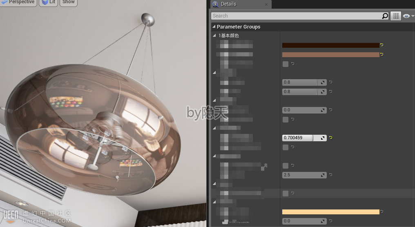415x227 pixels.
Task: Switch to the Details tab
Action: pyautogui.click(x=228, y=4)
